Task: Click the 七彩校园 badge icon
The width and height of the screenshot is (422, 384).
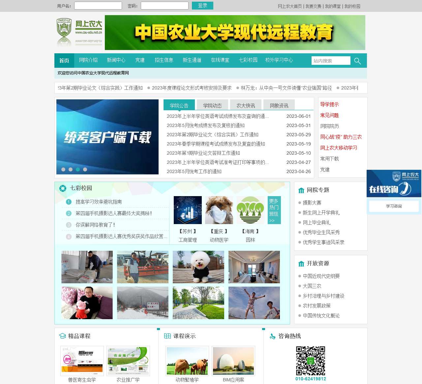Action: pos(62,188)
